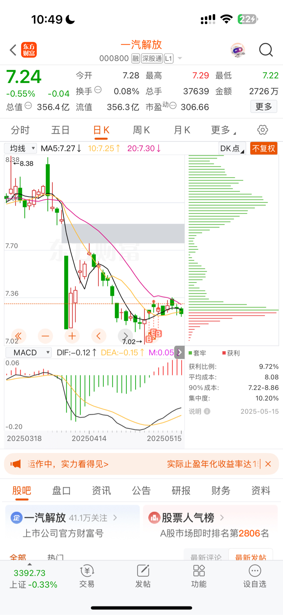Tap the L1 level badge
This screenshot has width=283, height=615.
click(169, 58)
